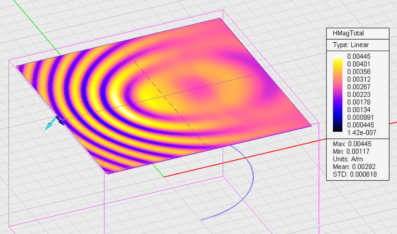The image size is (397, 234).
Task: Click the cyan excitation arrow icon
Action: tap(49, 125)
